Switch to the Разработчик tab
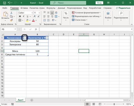 point(95,8)
